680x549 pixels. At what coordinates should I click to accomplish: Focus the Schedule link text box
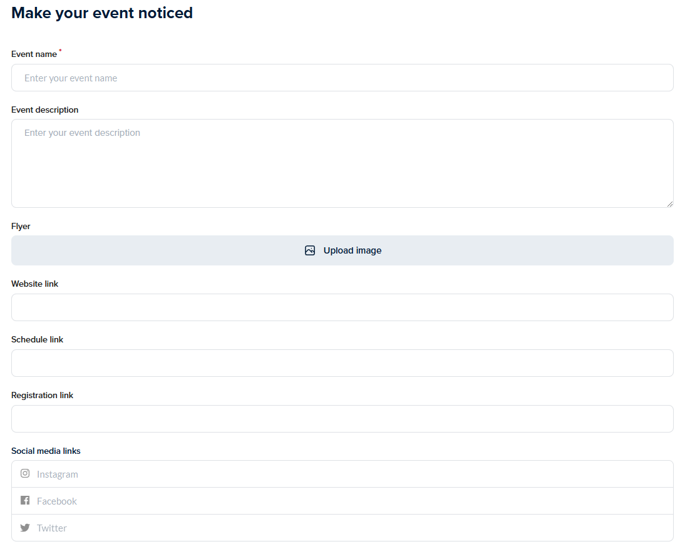[x=342, y=363]
